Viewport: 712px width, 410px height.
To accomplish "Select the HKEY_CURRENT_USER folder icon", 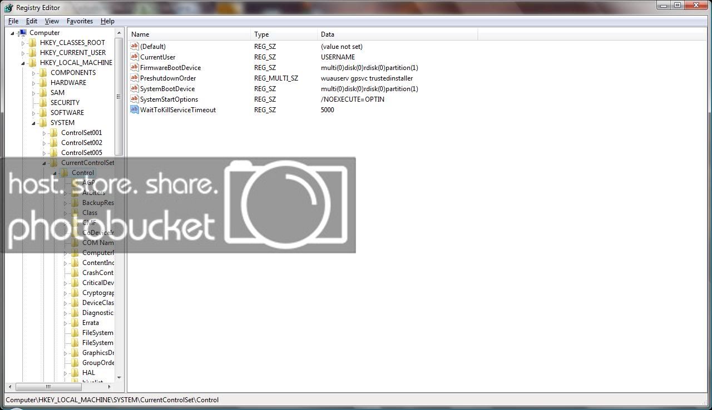I will (33, 53).
